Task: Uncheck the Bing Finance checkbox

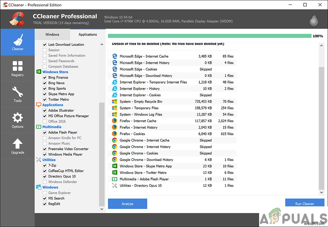Action: tap(45, 78)
